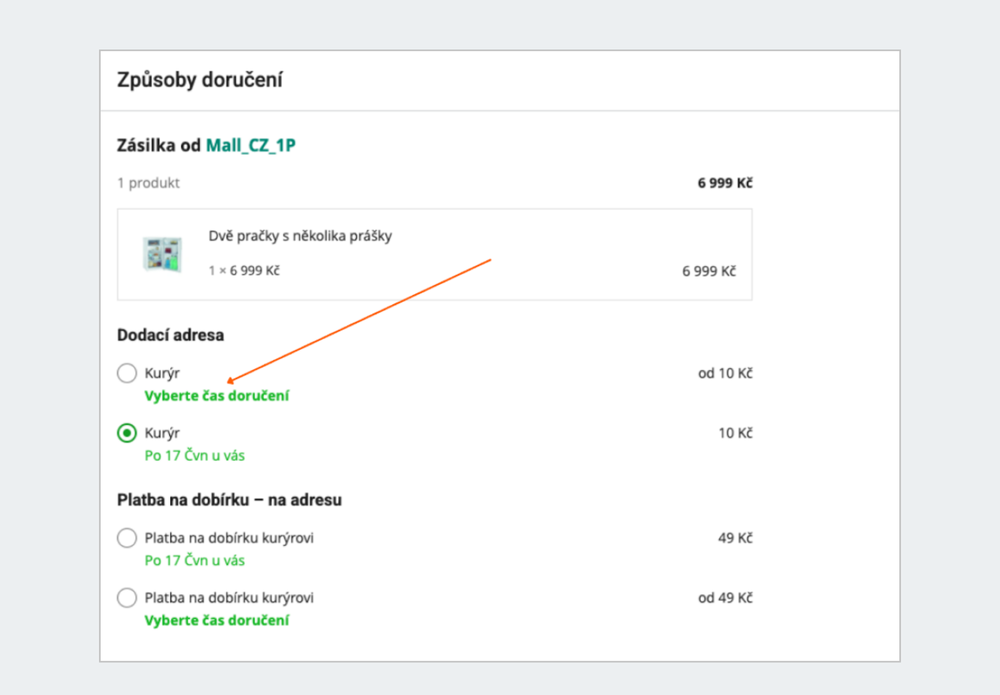Click the od 10 Kč courier price

coord(725,373)
